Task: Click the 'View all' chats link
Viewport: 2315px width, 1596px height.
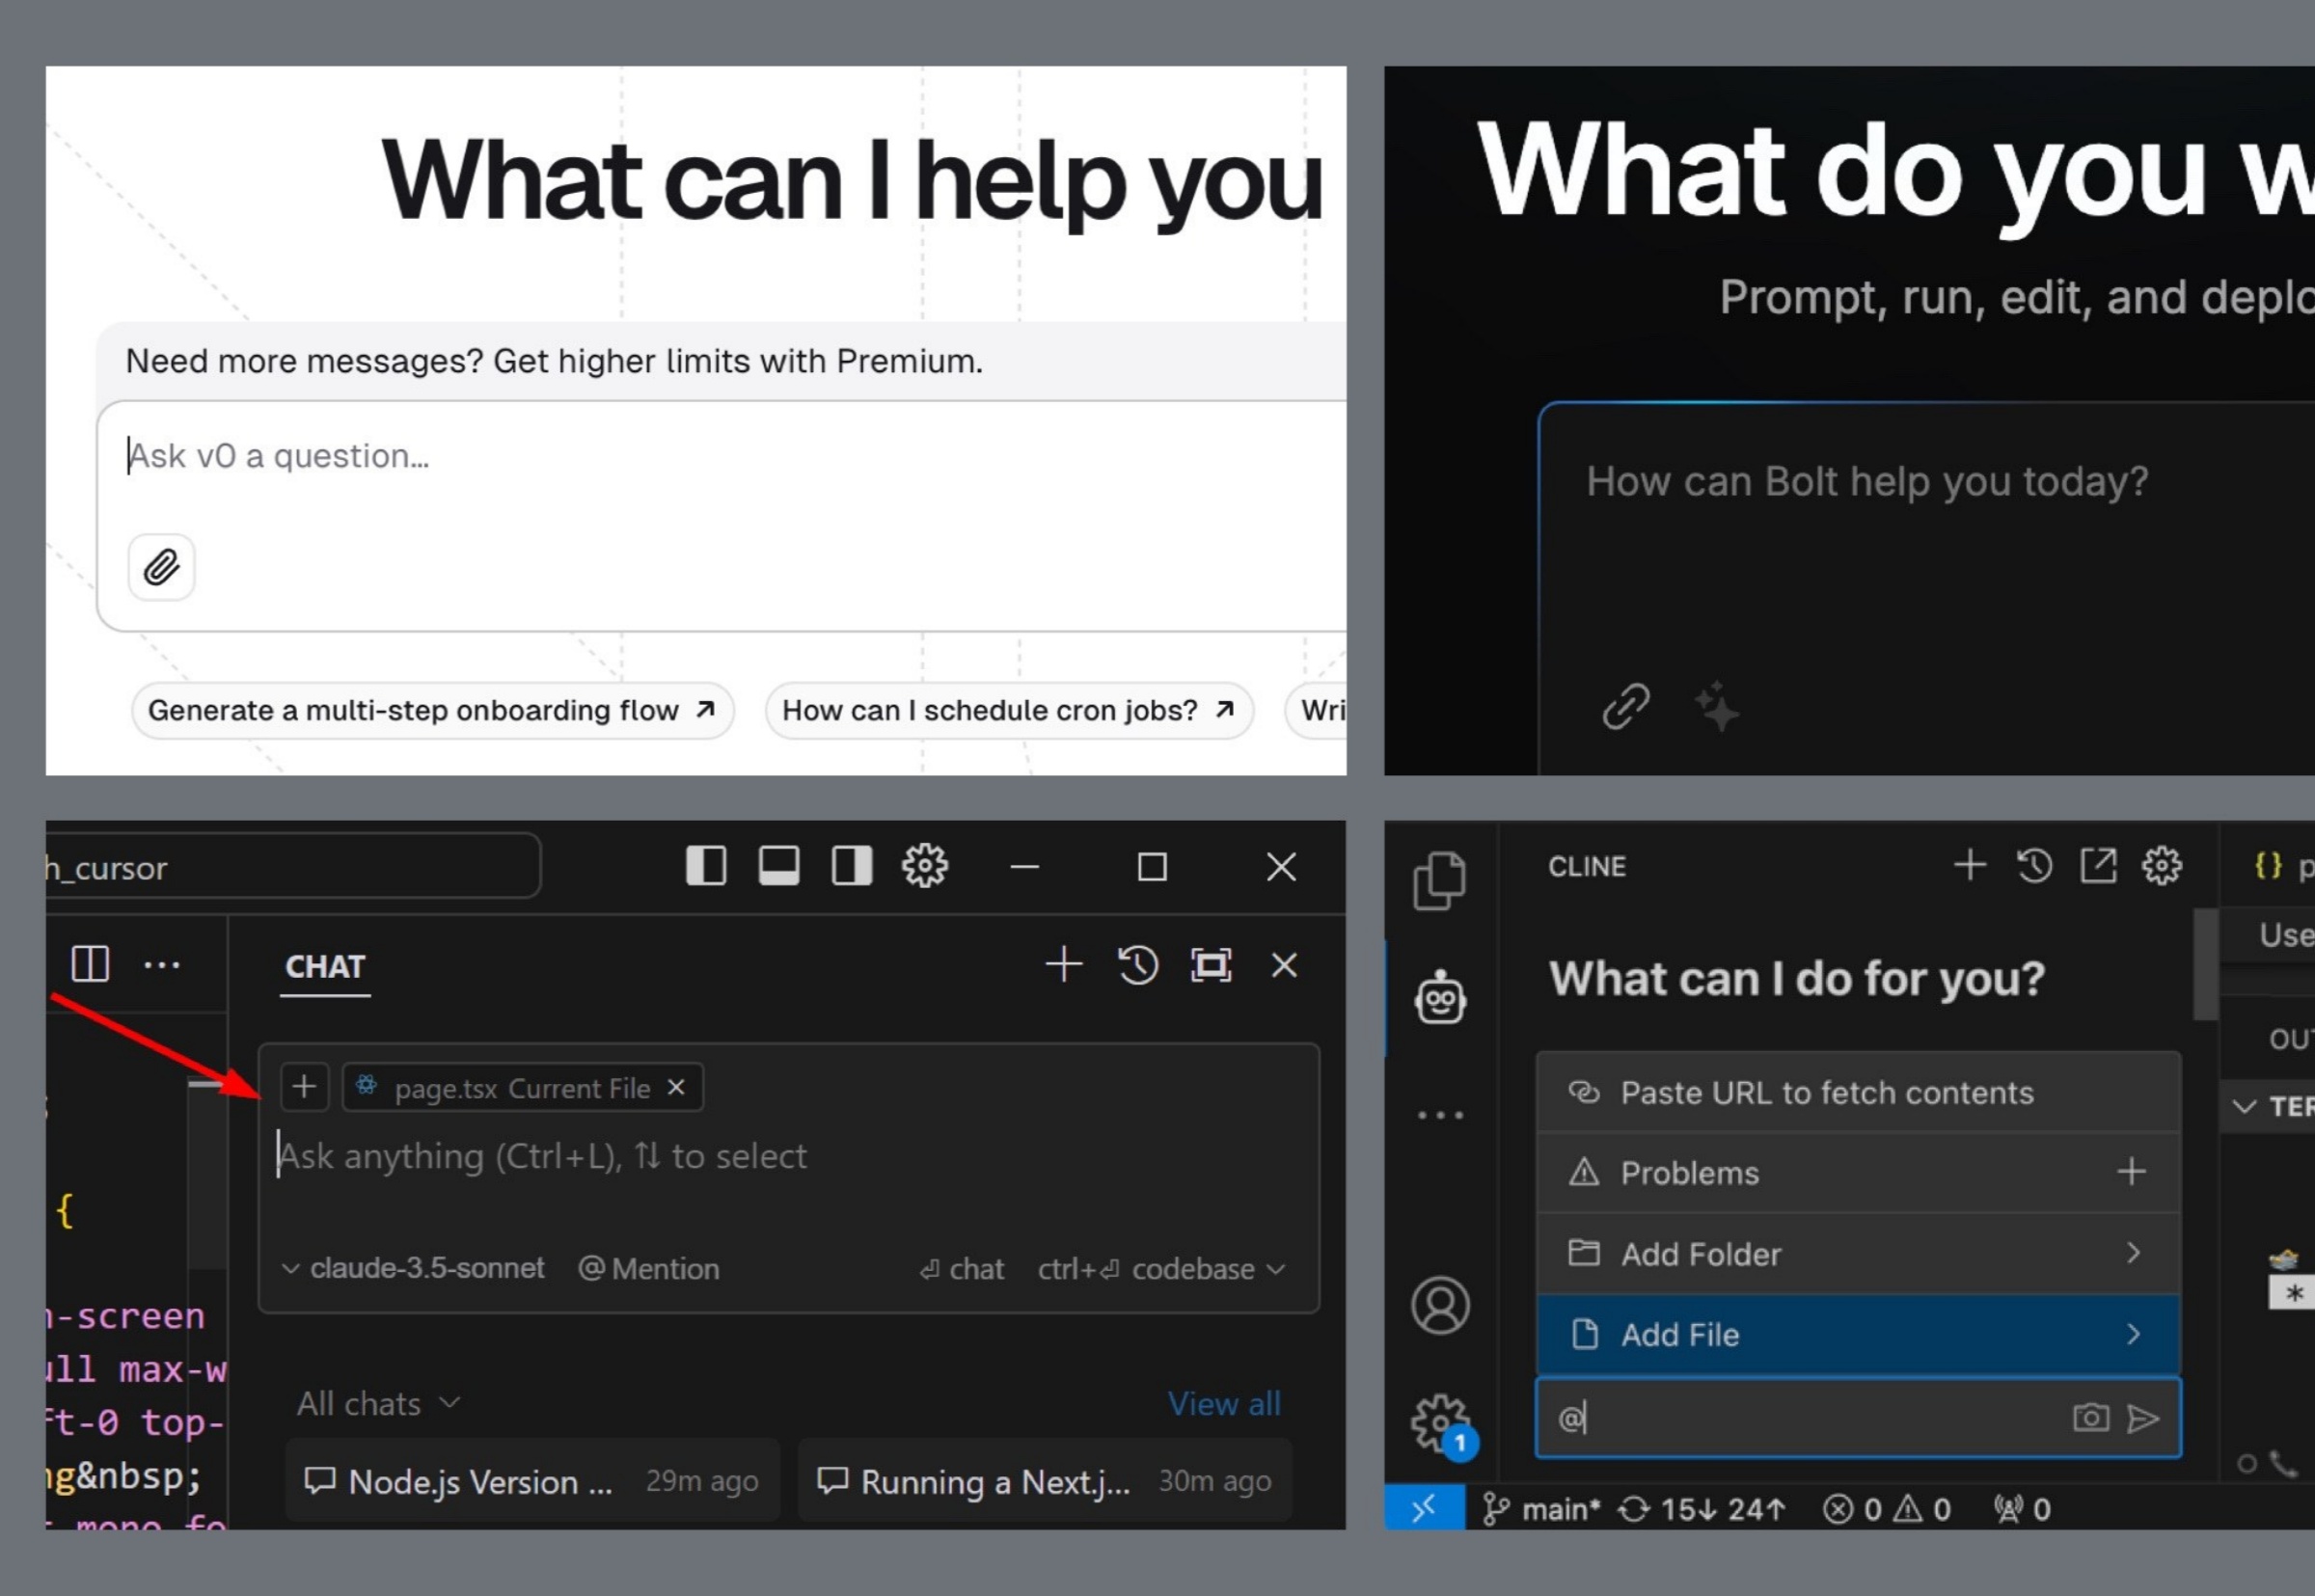Action: pyautogui.click(x=1224, y=1405)
